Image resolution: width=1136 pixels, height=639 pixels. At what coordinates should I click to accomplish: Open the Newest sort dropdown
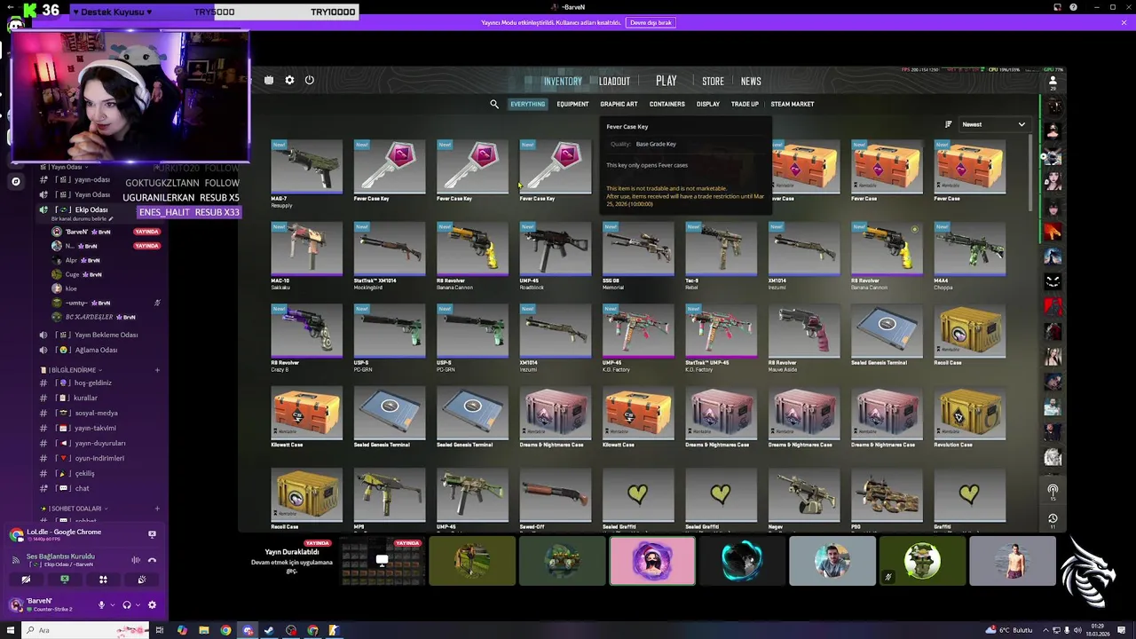993,124
